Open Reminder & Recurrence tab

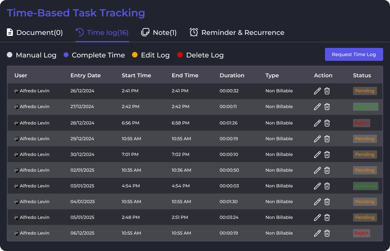coord(237,32)
